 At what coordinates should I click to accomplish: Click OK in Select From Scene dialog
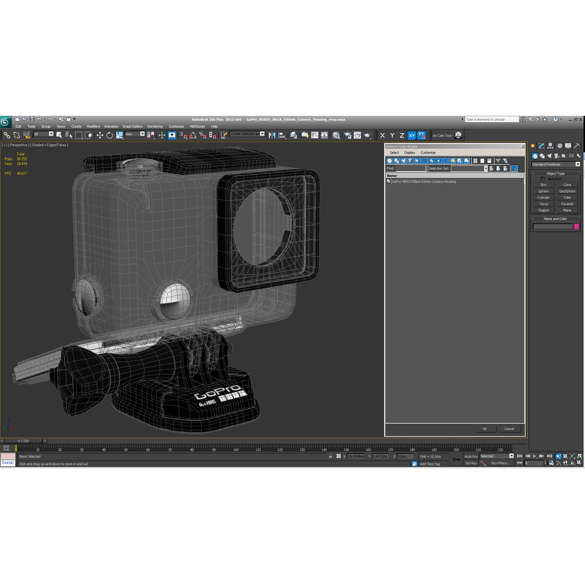point(485,429)
